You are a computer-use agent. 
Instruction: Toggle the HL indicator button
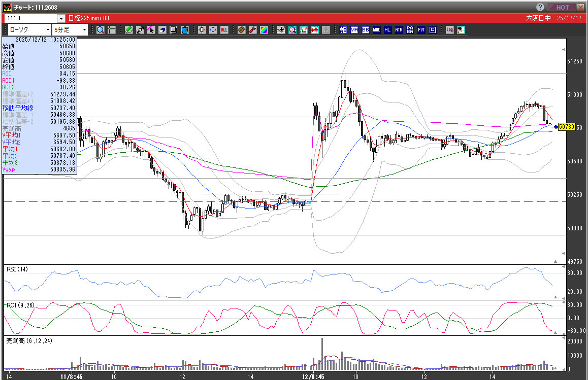pos(387,30)
